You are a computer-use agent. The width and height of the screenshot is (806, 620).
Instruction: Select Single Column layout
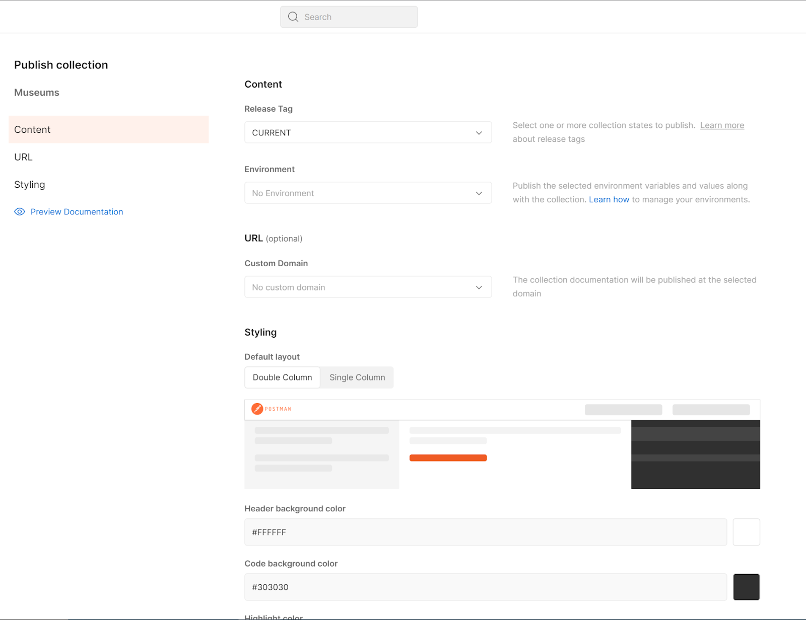point(357,377)
